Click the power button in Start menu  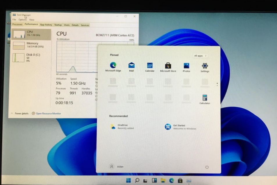pyautogui.click(x=207, y=167)
